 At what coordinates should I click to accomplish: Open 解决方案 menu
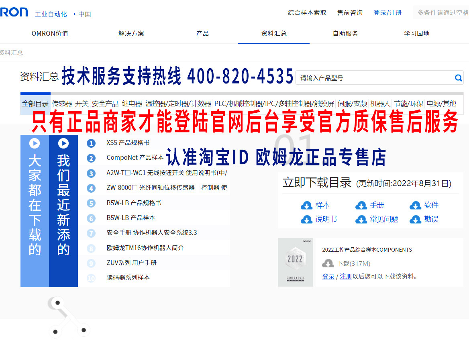point(131,33)
